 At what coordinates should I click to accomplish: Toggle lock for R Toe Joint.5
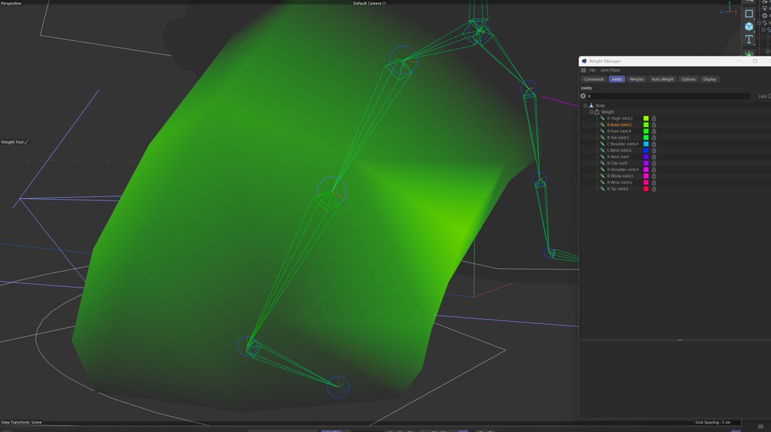[x=654, y=137]
